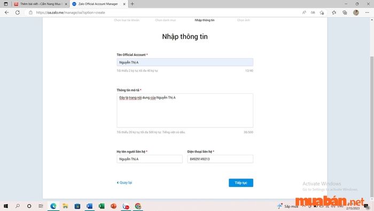Open the tab actions menu icon
This screenshot has width=374, height=211.
pyautogui.click(x=6, y=4)
